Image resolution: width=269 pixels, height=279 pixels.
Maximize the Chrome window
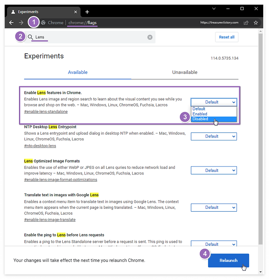click(x=242, y=9)
